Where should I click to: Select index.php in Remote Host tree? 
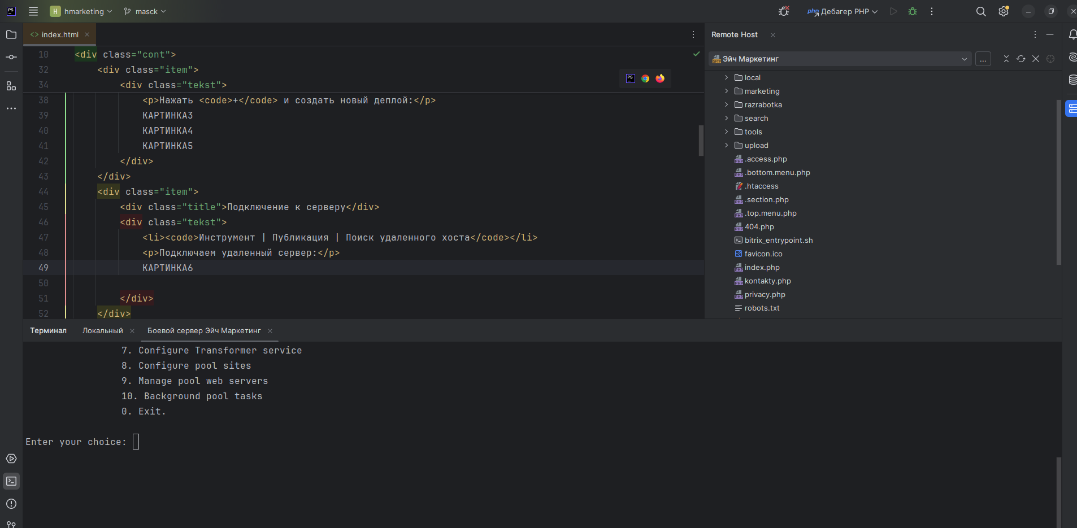click(x=762, y=267)
